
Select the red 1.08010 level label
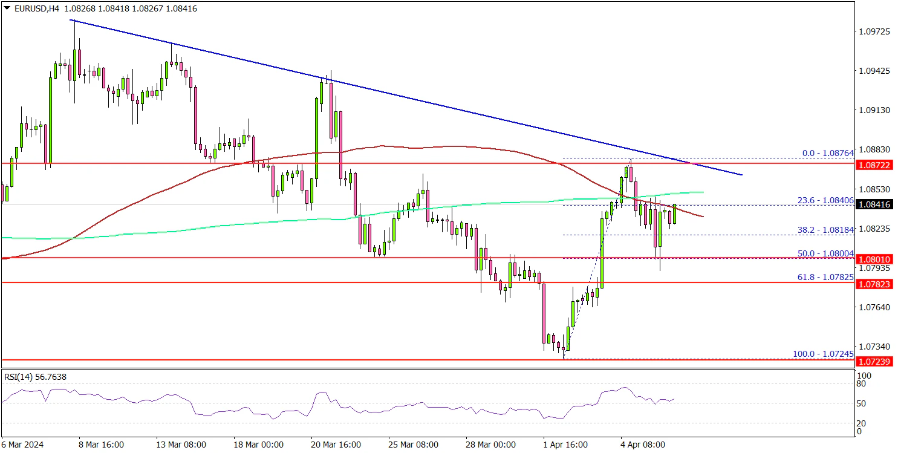876,259
